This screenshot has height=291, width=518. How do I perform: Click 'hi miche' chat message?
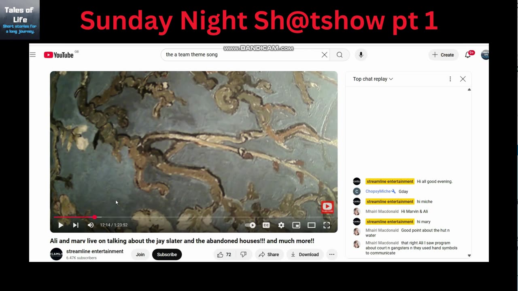(x=425, y=202)
